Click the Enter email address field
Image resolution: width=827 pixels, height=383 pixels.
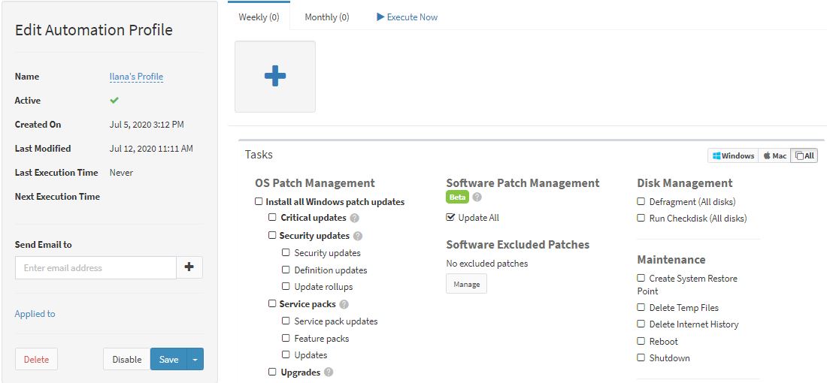point(96,267)
